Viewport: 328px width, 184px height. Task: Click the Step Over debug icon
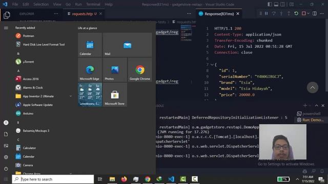274,14
